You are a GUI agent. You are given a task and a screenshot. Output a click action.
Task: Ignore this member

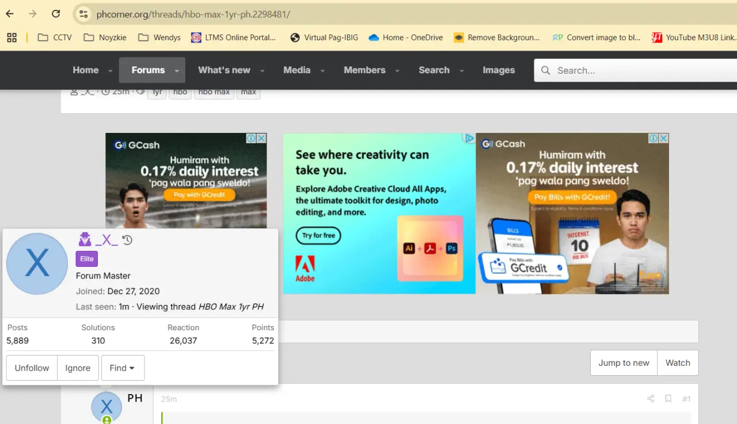[x=78, y=368]
